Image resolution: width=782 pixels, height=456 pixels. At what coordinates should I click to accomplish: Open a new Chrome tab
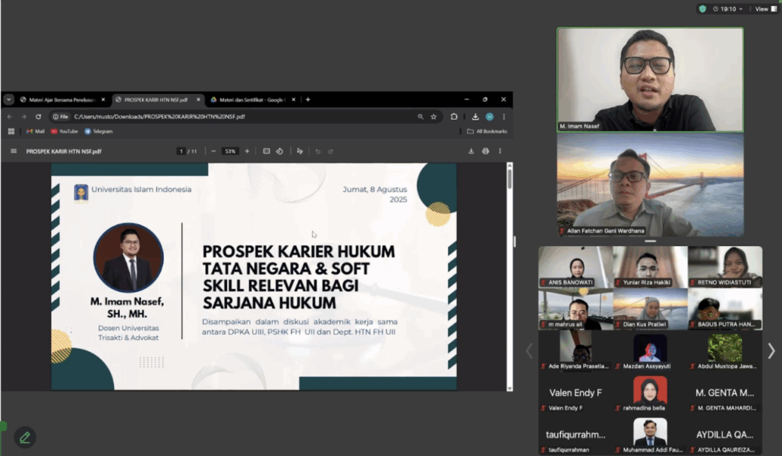pos(307,99)
